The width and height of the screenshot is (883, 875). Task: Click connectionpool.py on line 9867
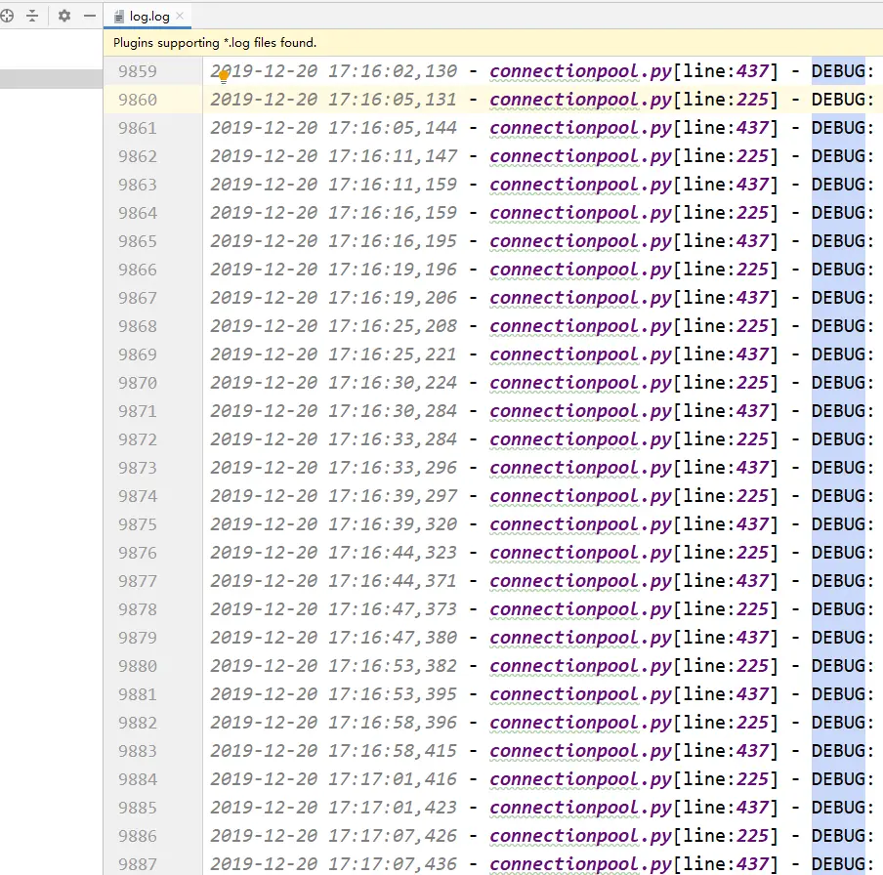point(580,298)
